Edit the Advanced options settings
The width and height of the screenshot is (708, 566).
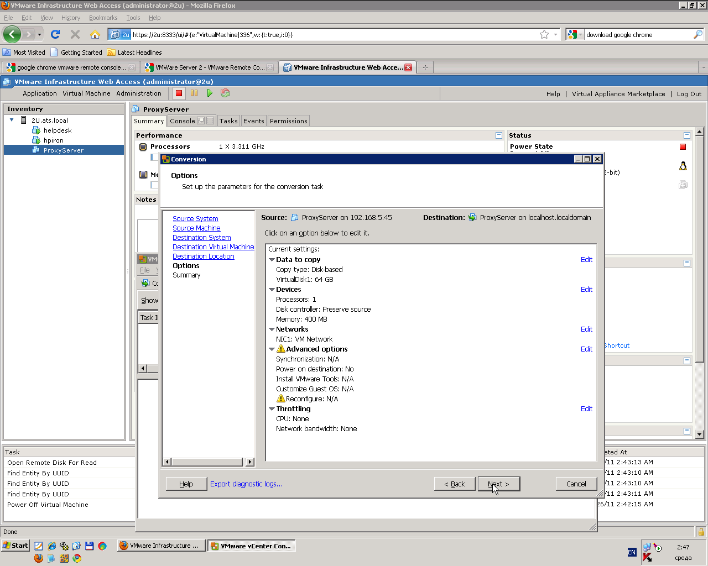point(586,349)
